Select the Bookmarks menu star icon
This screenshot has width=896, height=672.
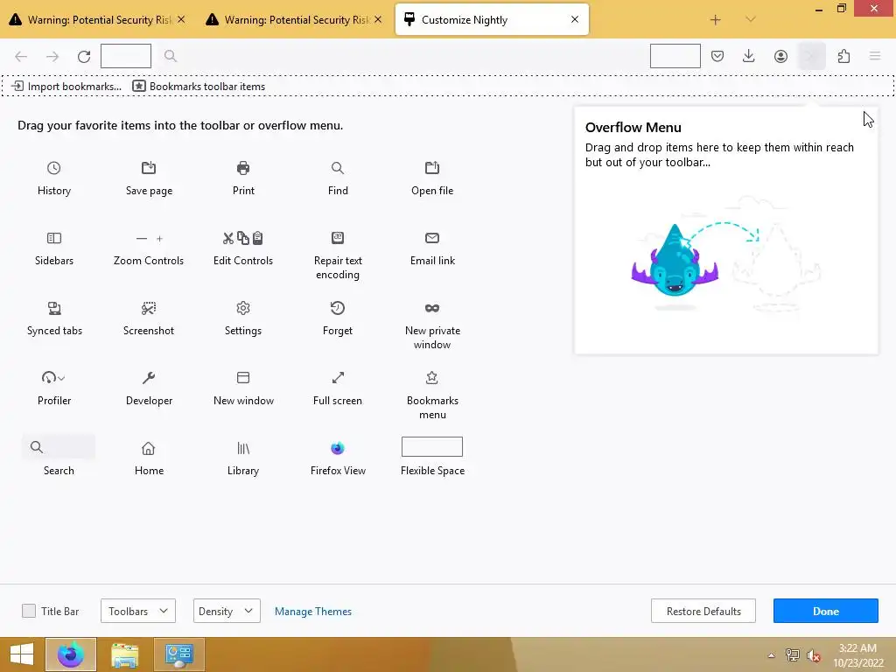point(432,378)
